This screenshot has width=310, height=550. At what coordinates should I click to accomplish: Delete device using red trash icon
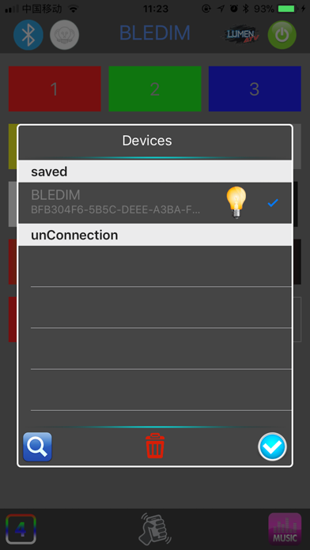pyautogui.click(x=155, y=446)
